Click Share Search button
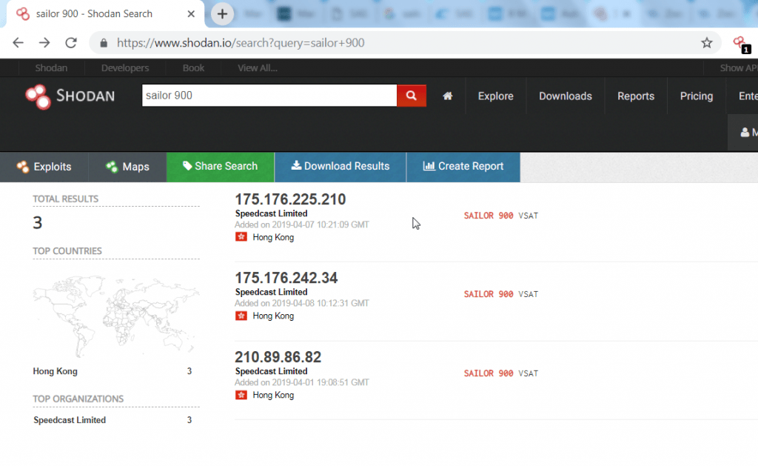This screenshot has height=466, width=758. click(221, 167)
